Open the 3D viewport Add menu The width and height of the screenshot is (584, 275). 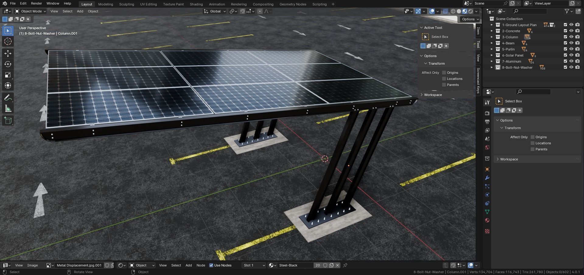click(x=80, y=11)
